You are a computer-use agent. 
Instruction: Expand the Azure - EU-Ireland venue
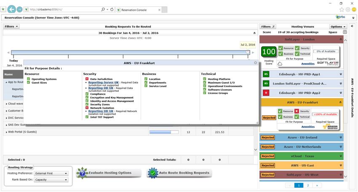(x=341, y=137)
